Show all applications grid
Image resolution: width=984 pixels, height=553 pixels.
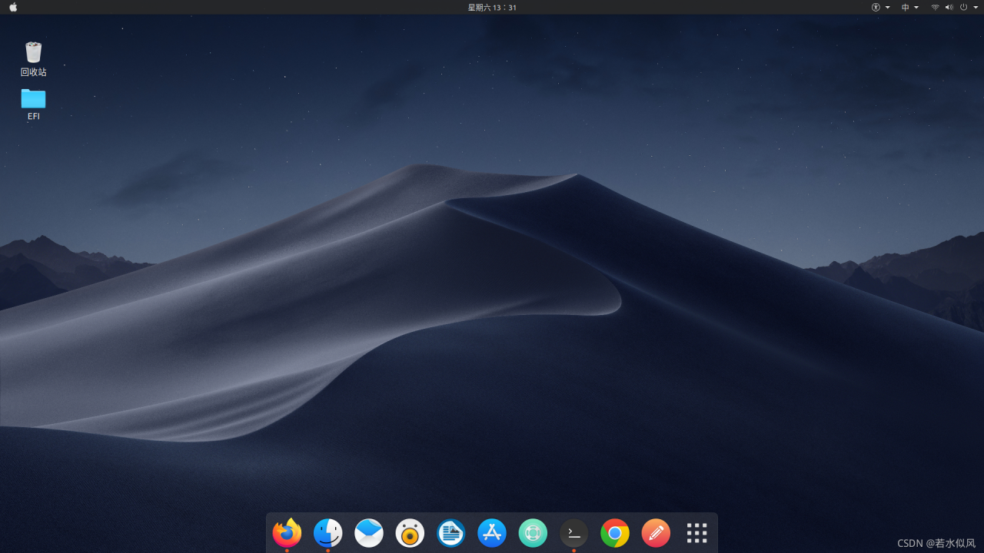coord(696,532)
